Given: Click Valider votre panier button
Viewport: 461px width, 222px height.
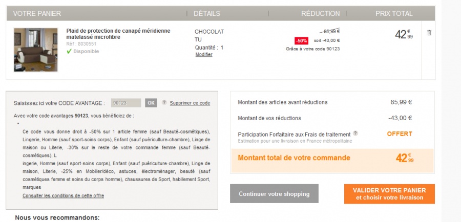Looking at the screenshot, I should coord(389,194).
